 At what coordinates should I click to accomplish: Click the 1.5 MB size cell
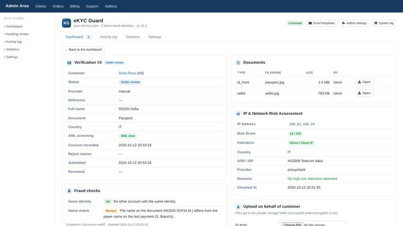pyautogui.click(x=323, y=82)
